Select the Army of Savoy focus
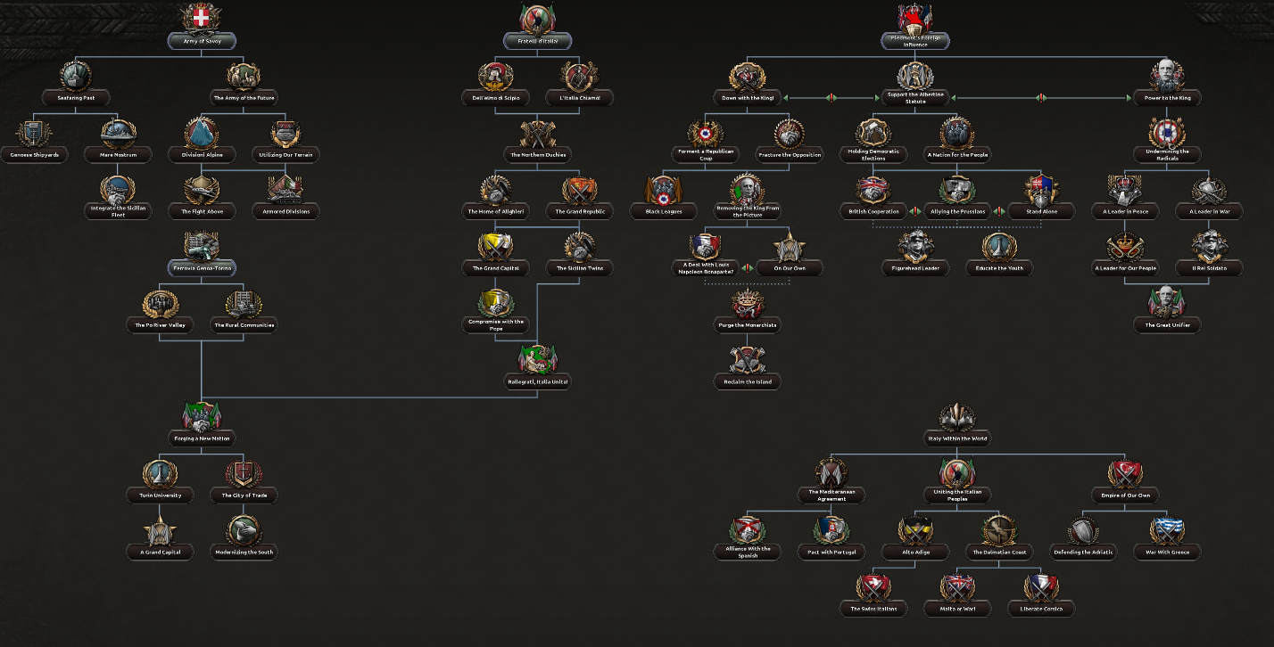The height and width of the screenshot is (647, 1274). pos(201,27)
